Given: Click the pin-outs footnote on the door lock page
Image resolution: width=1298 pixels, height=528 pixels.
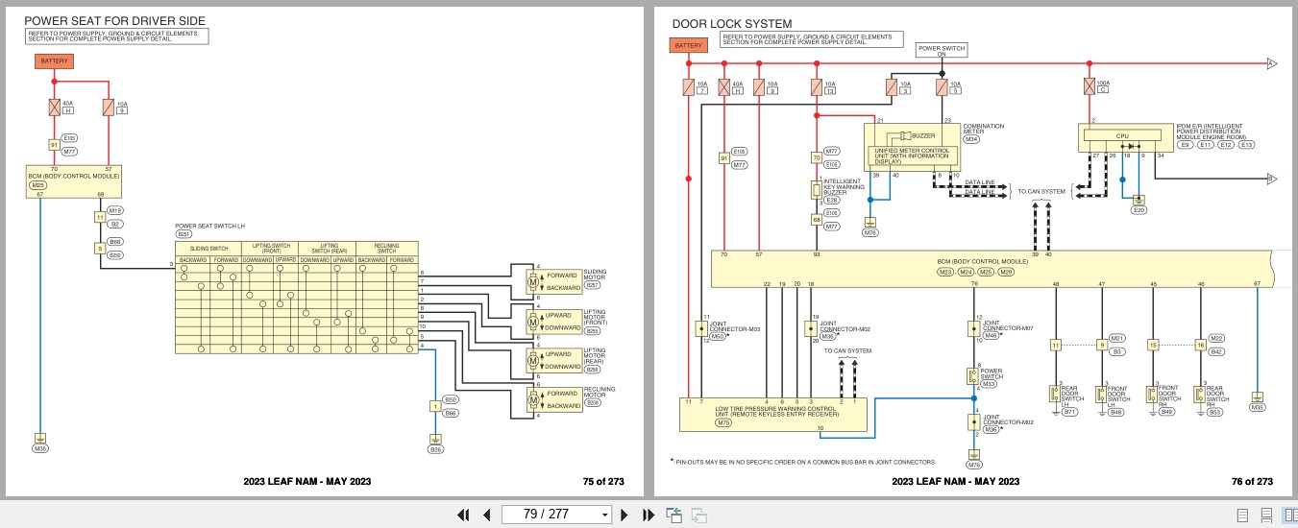Looking at the screenshot, I should (802, 463).
